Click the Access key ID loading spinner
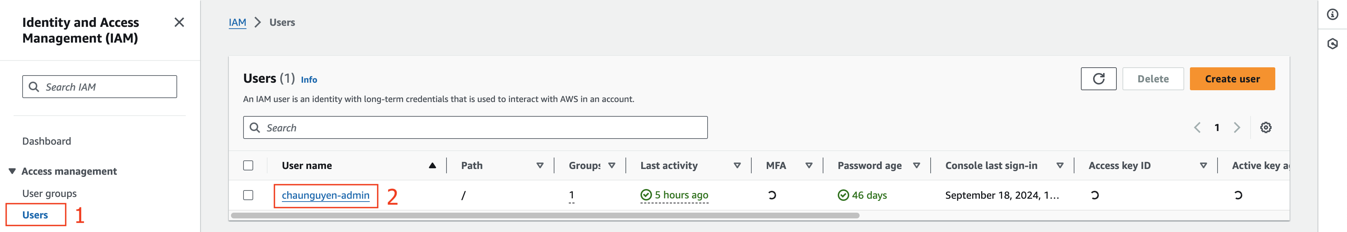This screenshot has width=1347, height=232. pos(1095,195)
